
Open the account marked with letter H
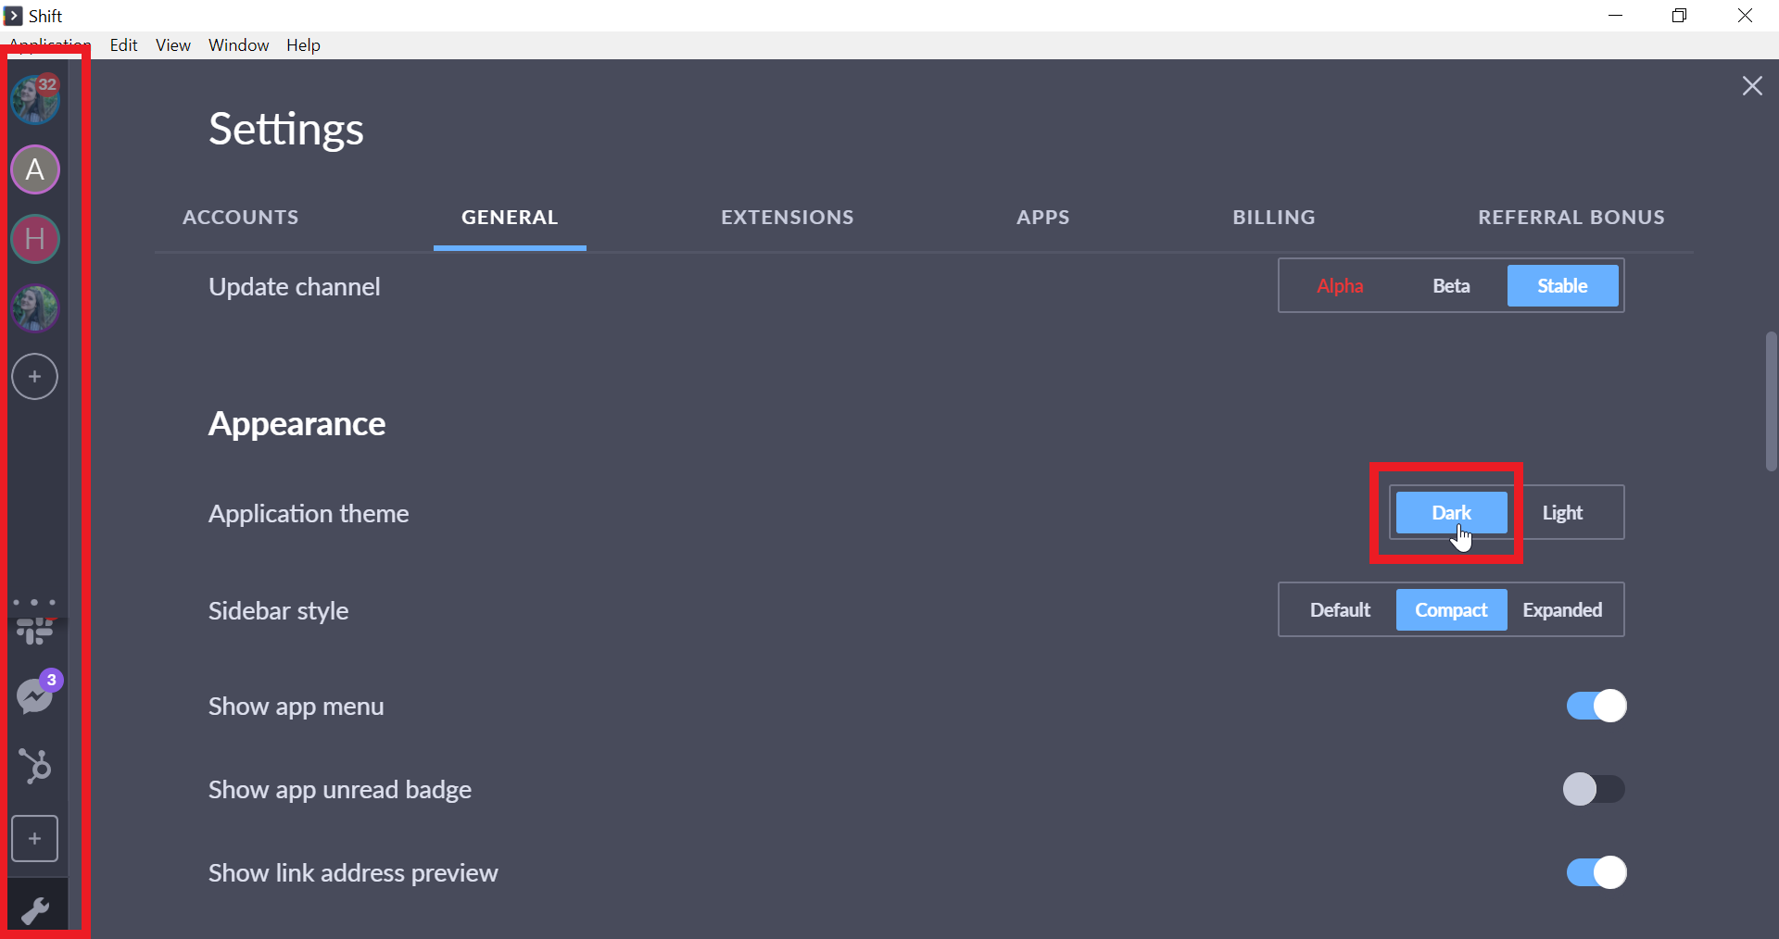point(34,239)
